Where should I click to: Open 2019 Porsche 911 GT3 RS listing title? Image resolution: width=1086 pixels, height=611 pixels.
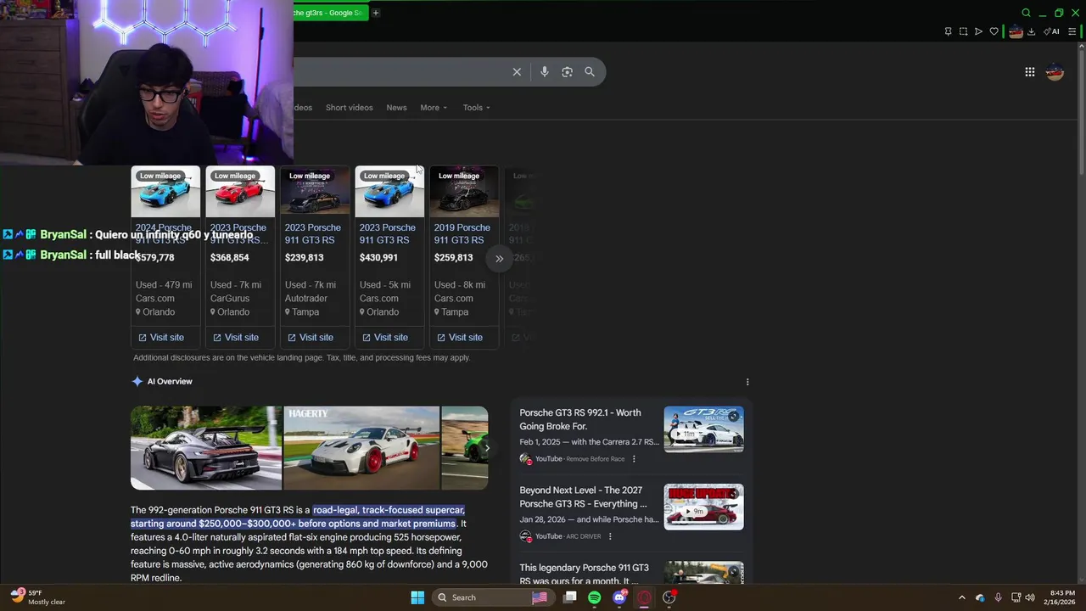tap(462, 233)
